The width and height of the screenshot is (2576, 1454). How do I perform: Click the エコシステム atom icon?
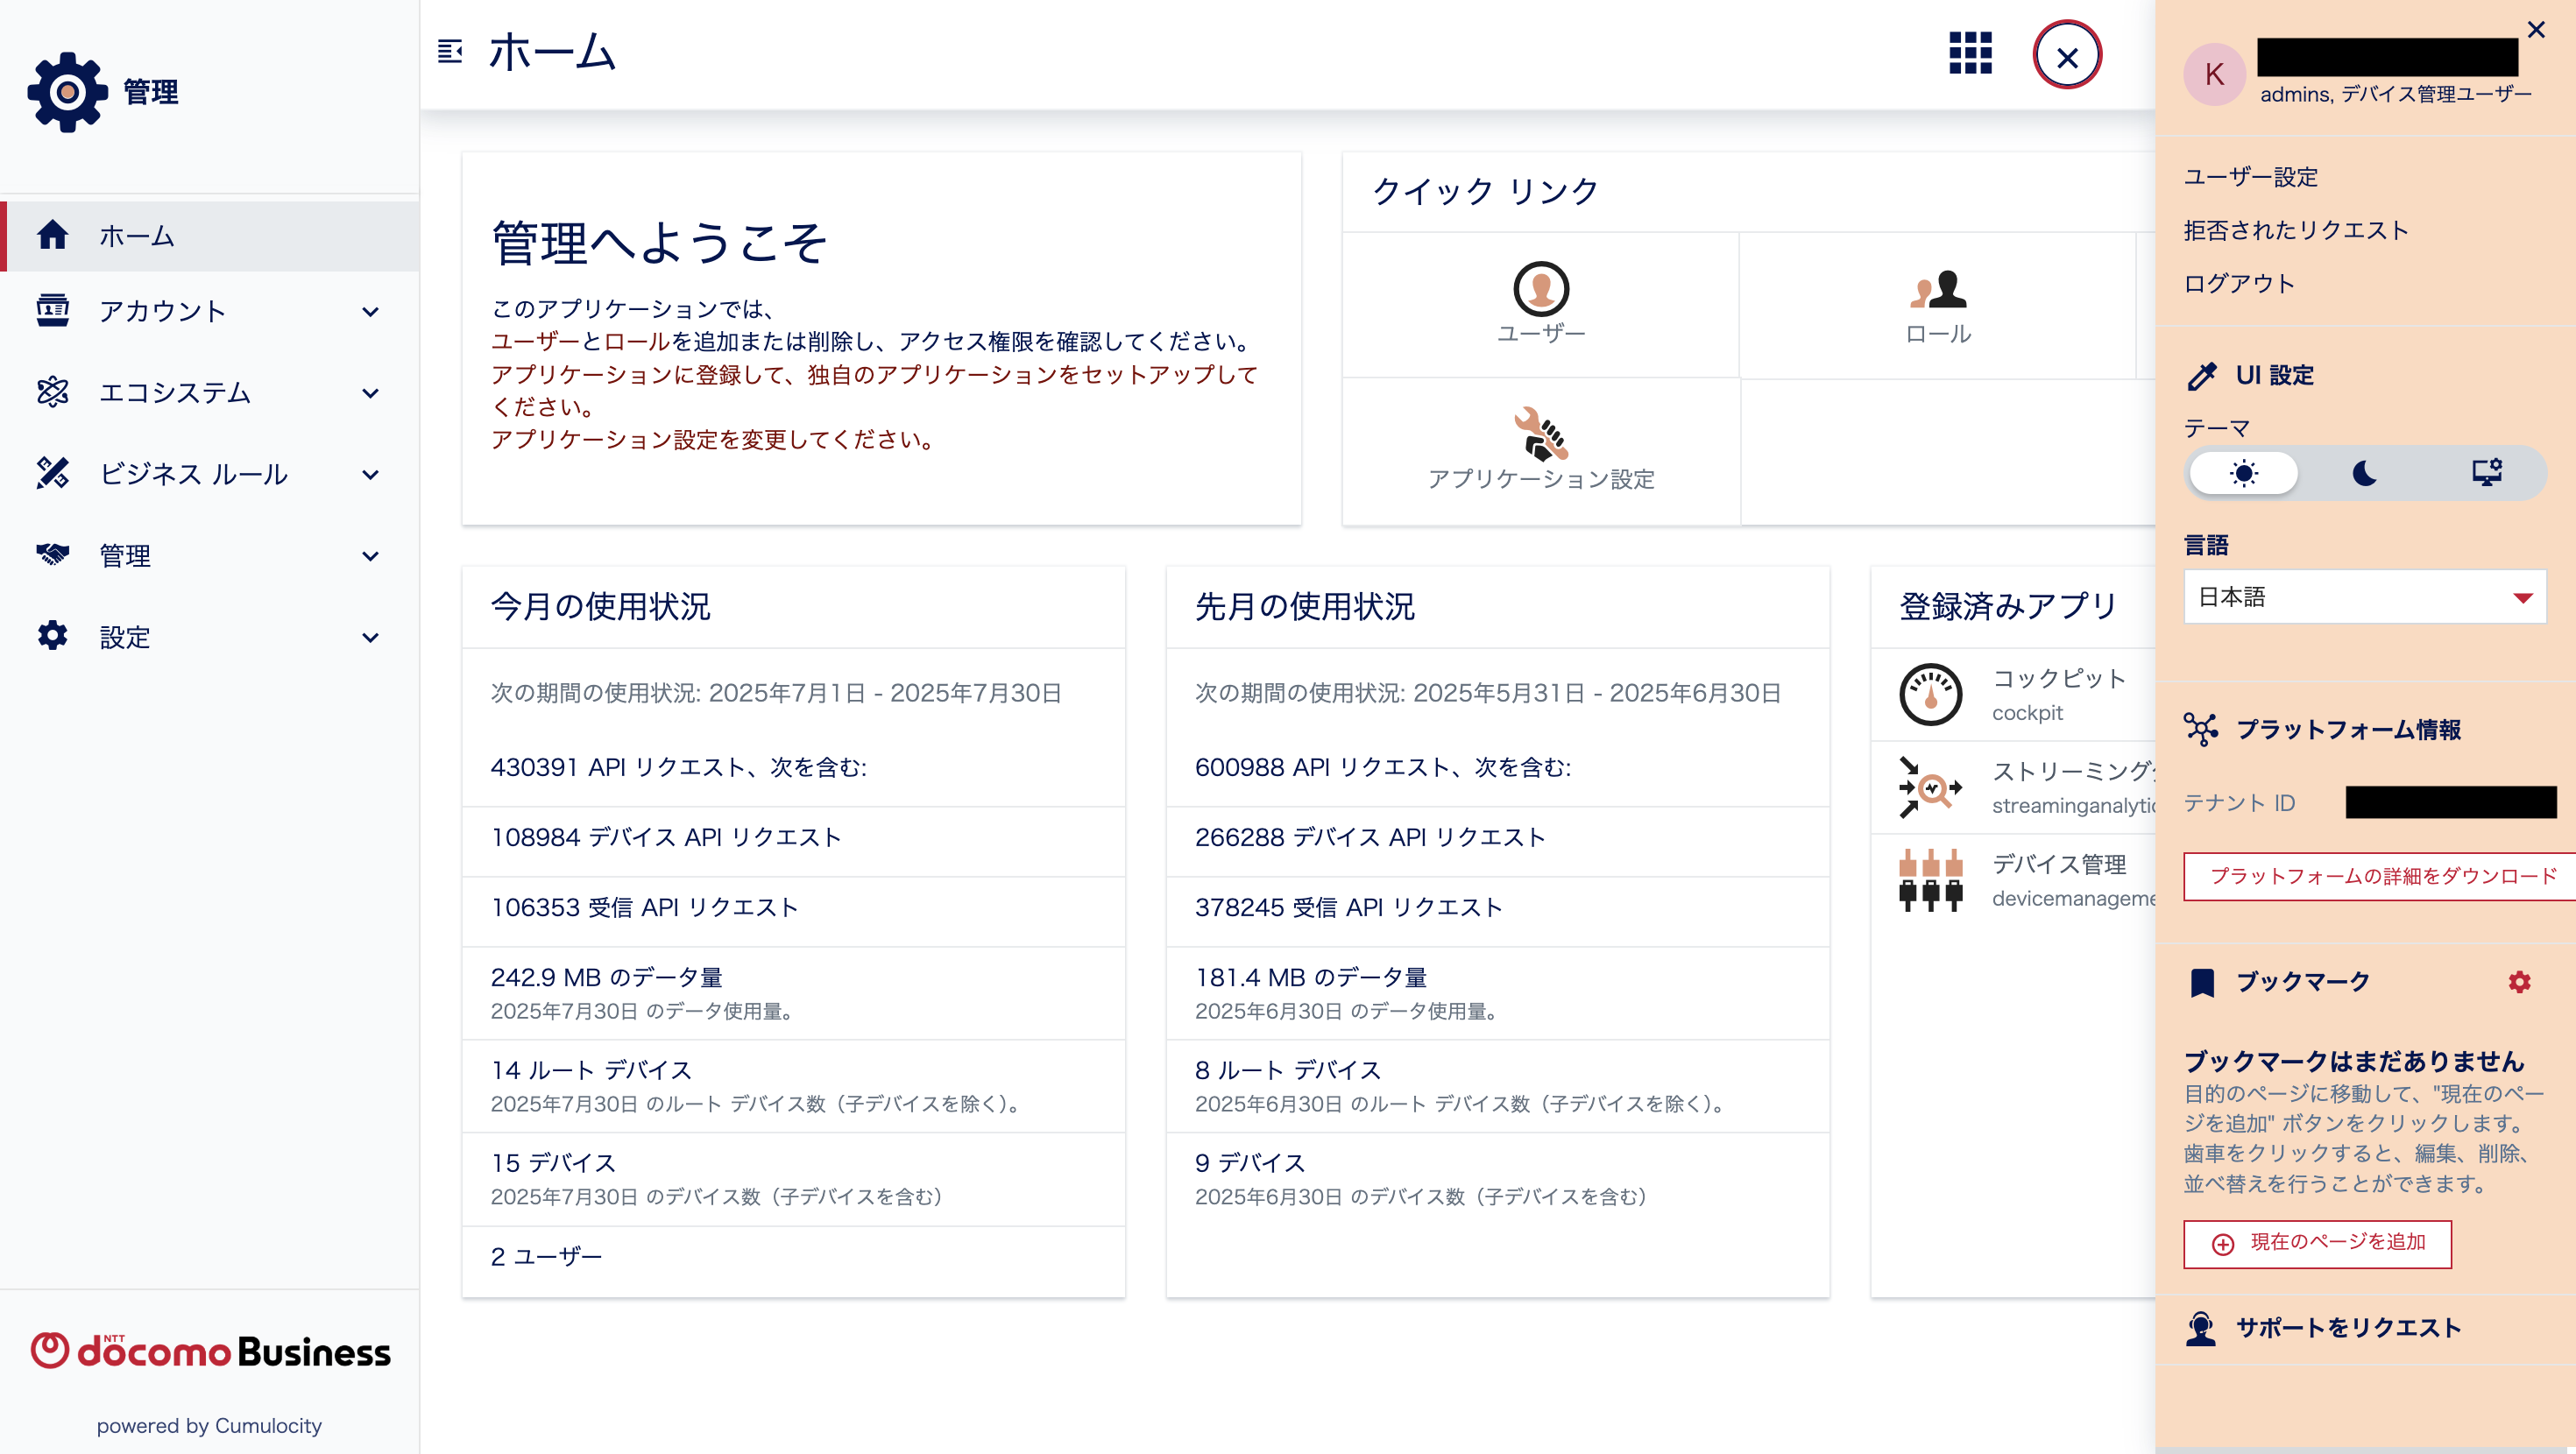pyautogui.click(x=52, y=392)
